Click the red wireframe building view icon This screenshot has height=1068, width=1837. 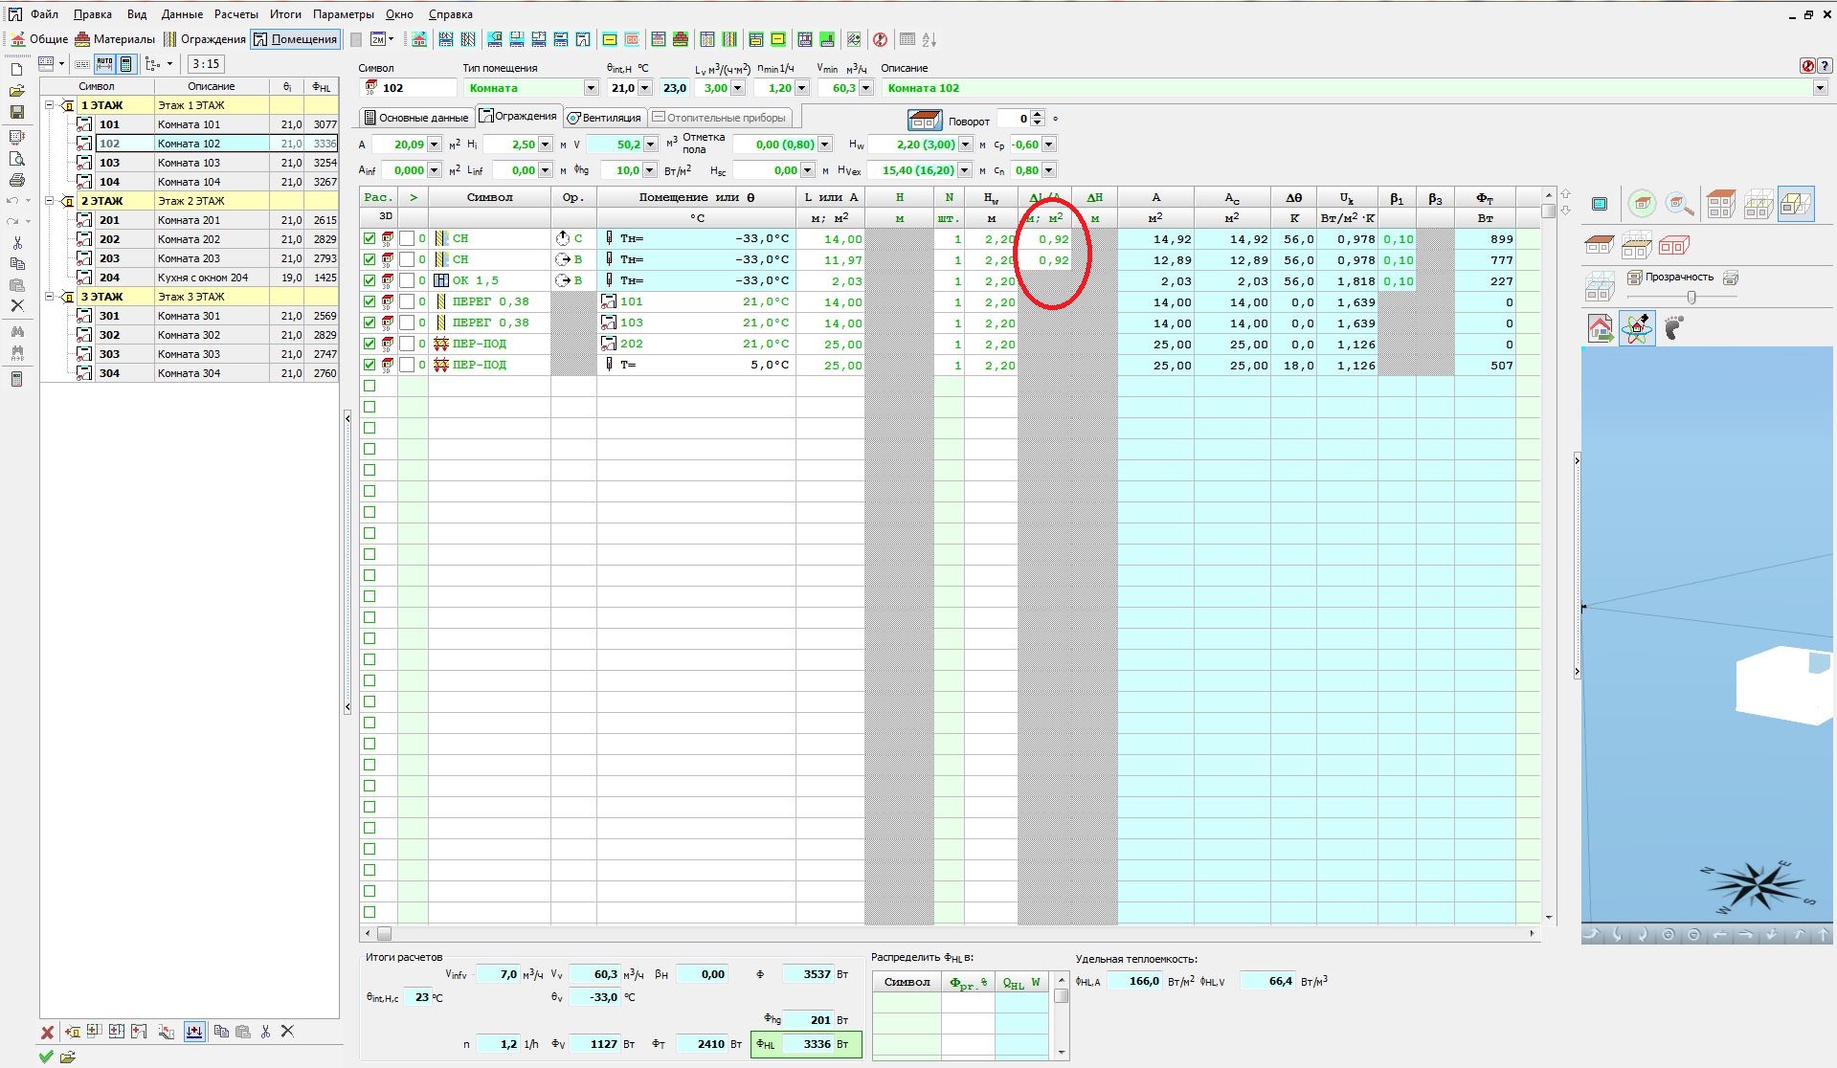click(x=1673, y=246)
